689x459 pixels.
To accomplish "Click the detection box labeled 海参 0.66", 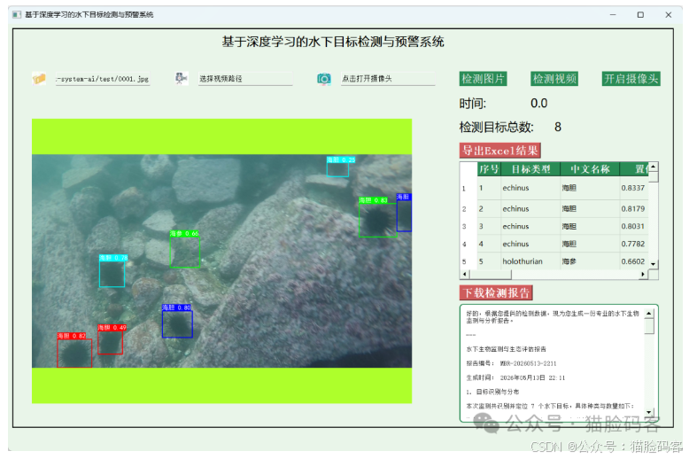I will pyautogui.click(x=185, y=252).
